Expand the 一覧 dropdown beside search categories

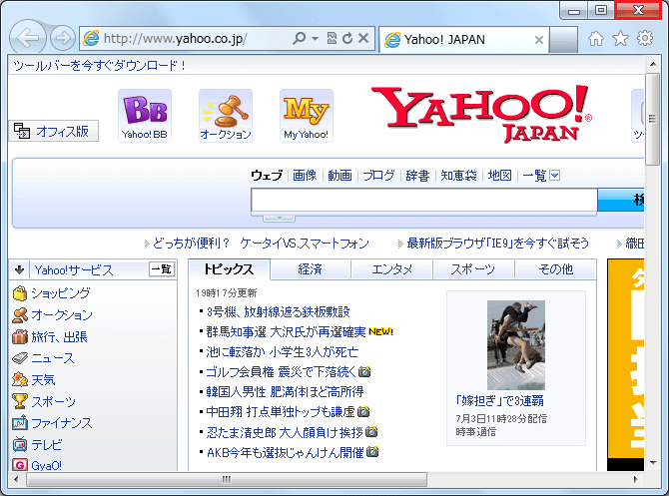pyautogui.click(x=555, y=176)
